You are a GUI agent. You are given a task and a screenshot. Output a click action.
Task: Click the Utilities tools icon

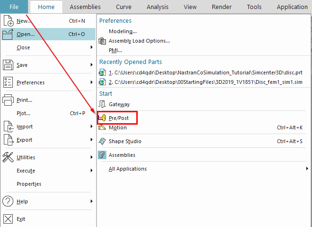click(8, 157)
